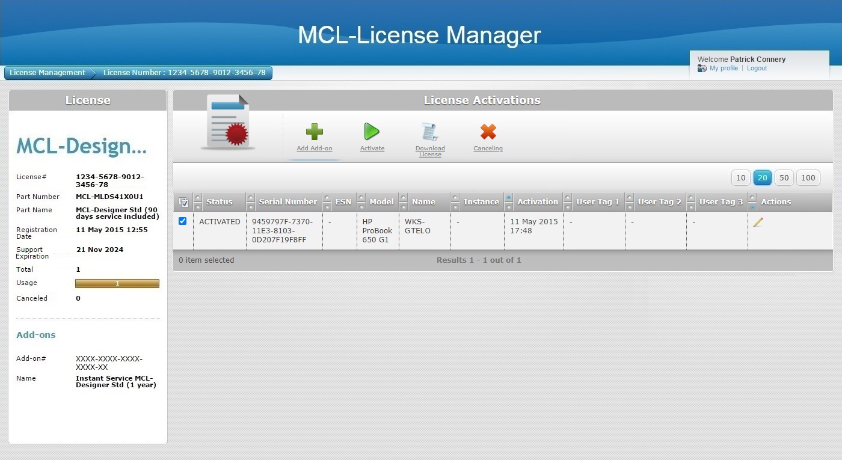Show 10 results per page
This screenshot has height=460, width=842.
click(x=741, y=177)
